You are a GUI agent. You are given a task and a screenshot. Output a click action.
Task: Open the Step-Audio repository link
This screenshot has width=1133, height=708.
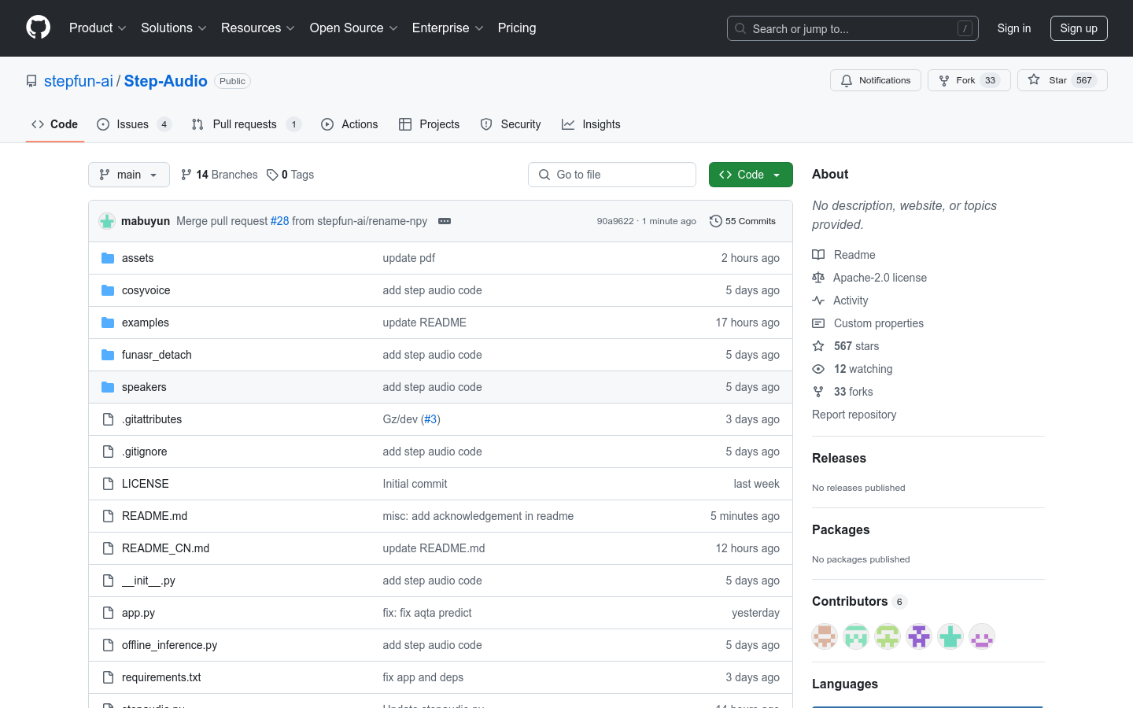(x=166, y=81)
